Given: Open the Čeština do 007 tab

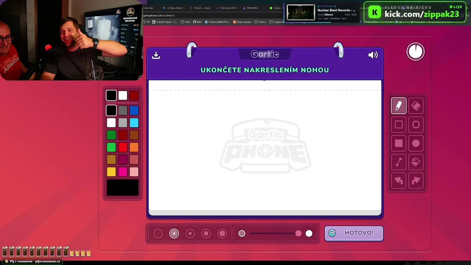Looking at the screenshot, I should tap(227, 8).
